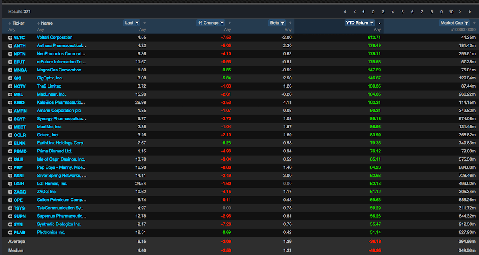Jump to first results page arrow
This screenshot has width=479, height=255.
[x=345, y=12]
